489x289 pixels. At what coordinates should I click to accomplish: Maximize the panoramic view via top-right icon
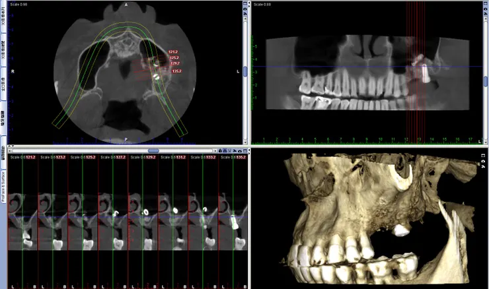[x=485, y=5]
